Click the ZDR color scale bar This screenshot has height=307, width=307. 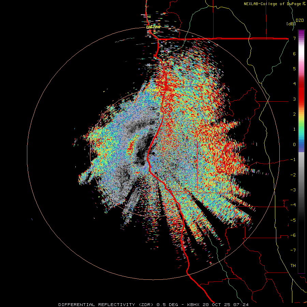pos(301,151)
